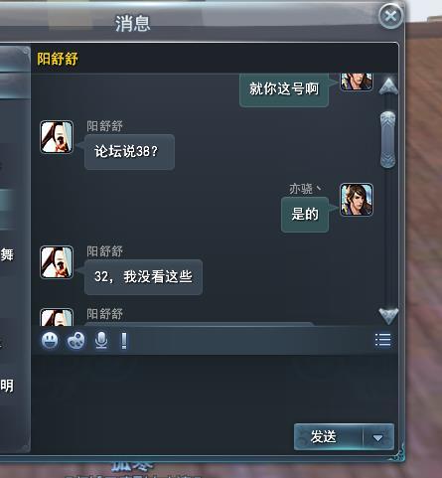This screenshot has width=442, height=478.
Task: Click into the message text input area
Action: 215,388
